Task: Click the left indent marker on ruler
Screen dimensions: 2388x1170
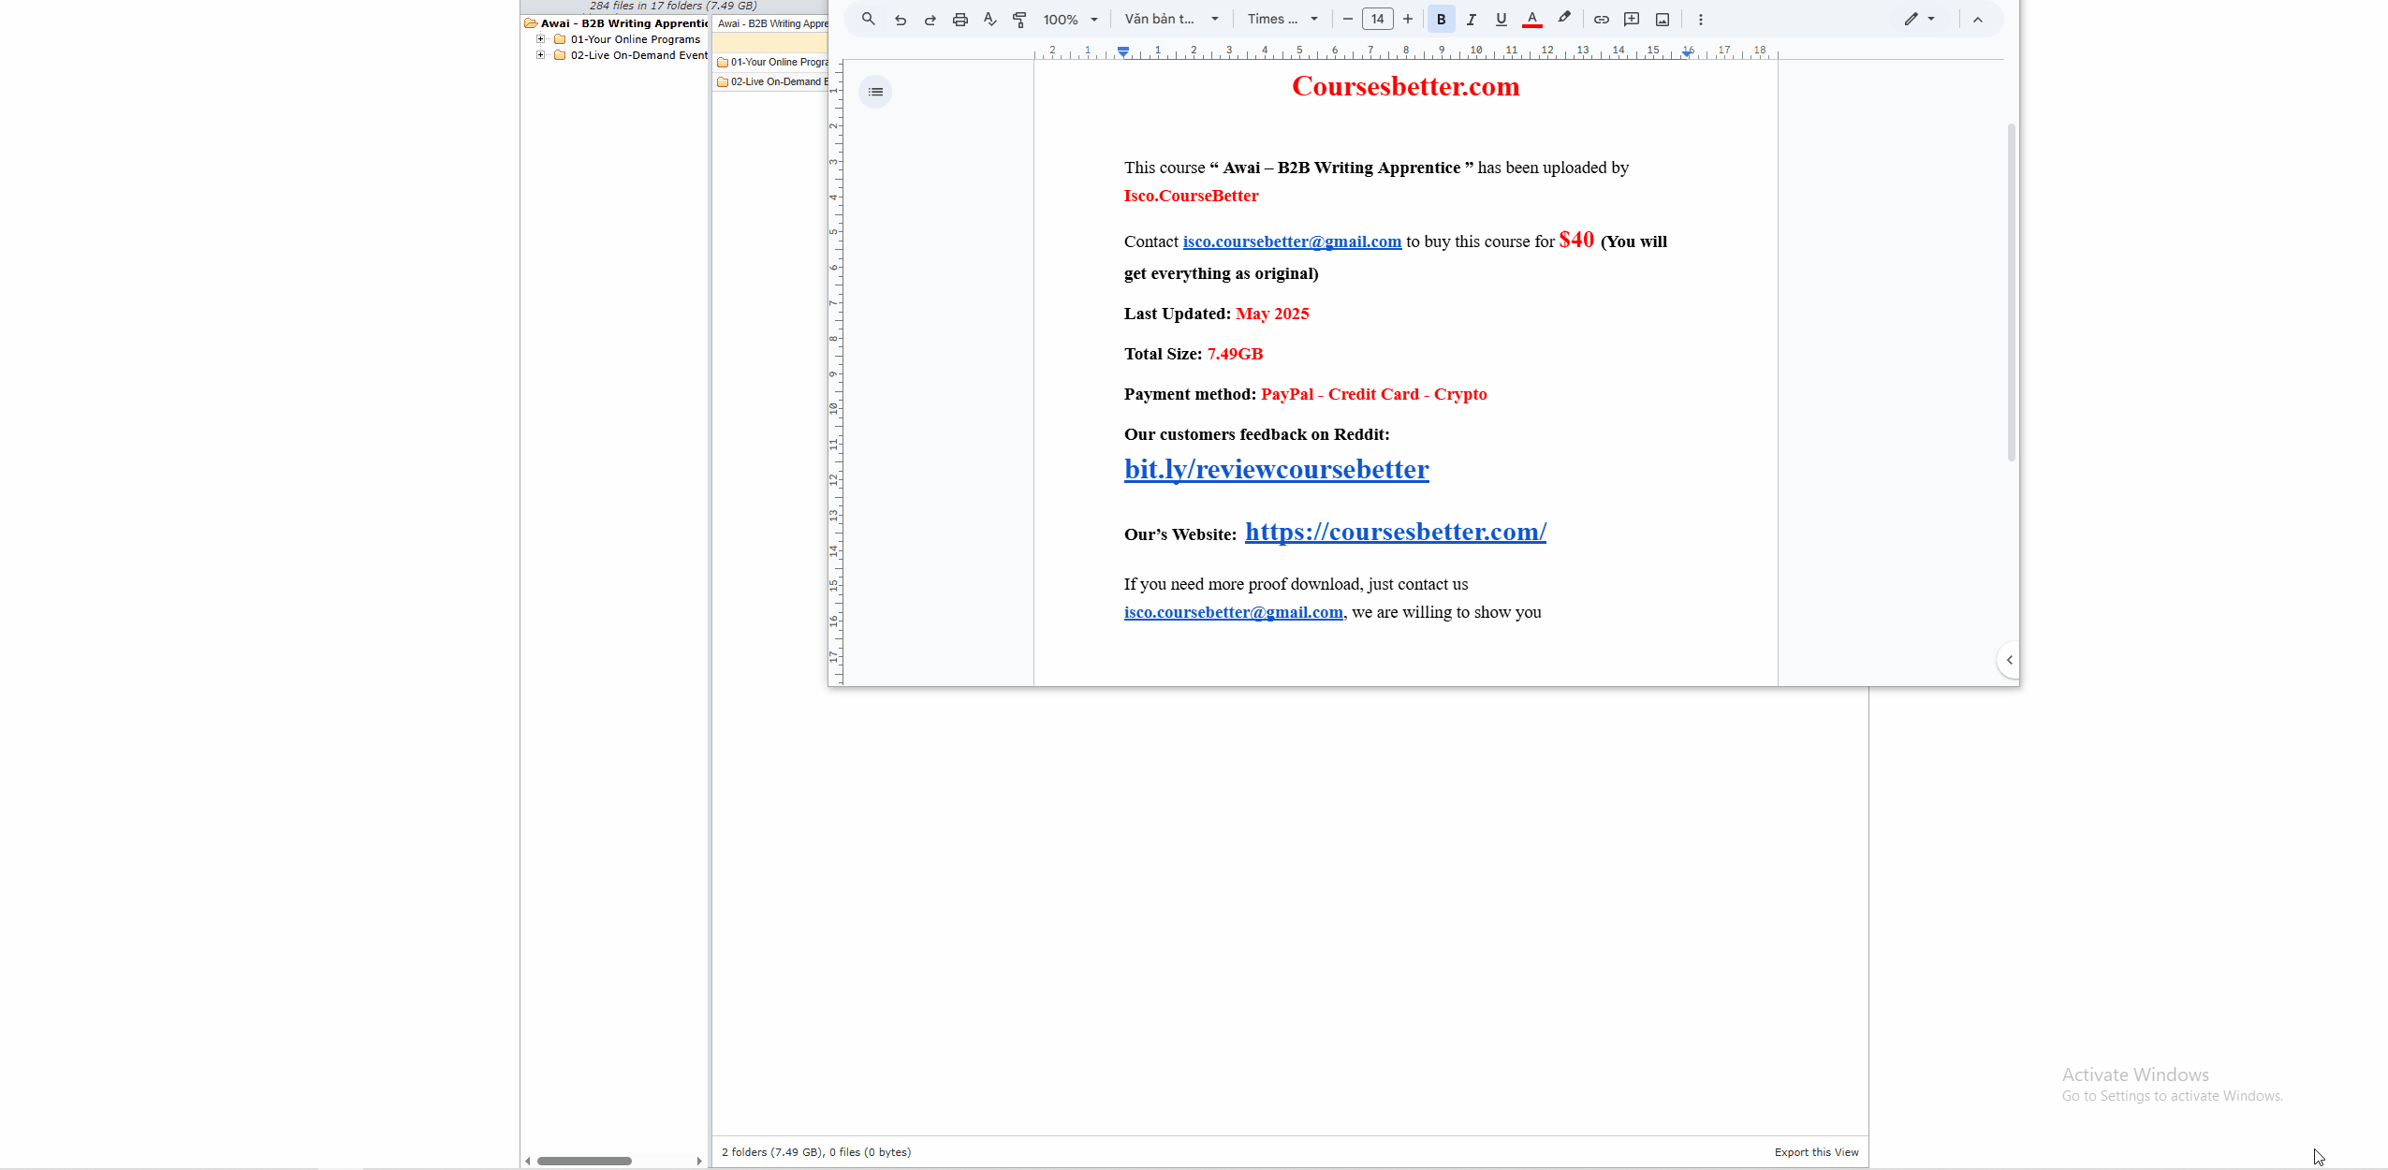Action: pyautogui.click(x=1123, y=51)
